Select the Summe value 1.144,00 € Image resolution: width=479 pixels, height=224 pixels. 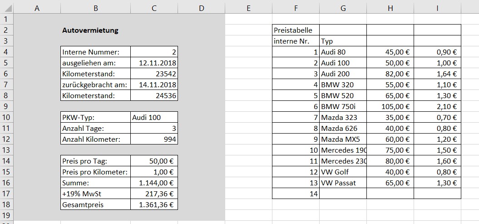point(154,183)
